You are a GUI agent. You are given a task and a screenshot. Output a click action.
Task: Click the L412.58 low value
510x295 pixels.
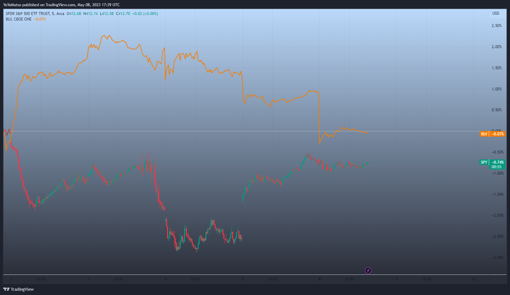coord(107,14)
